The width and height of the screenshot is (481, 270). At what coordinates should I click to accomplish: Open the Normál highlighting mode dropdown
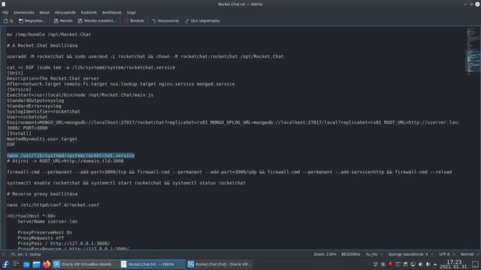click(470, 254)
